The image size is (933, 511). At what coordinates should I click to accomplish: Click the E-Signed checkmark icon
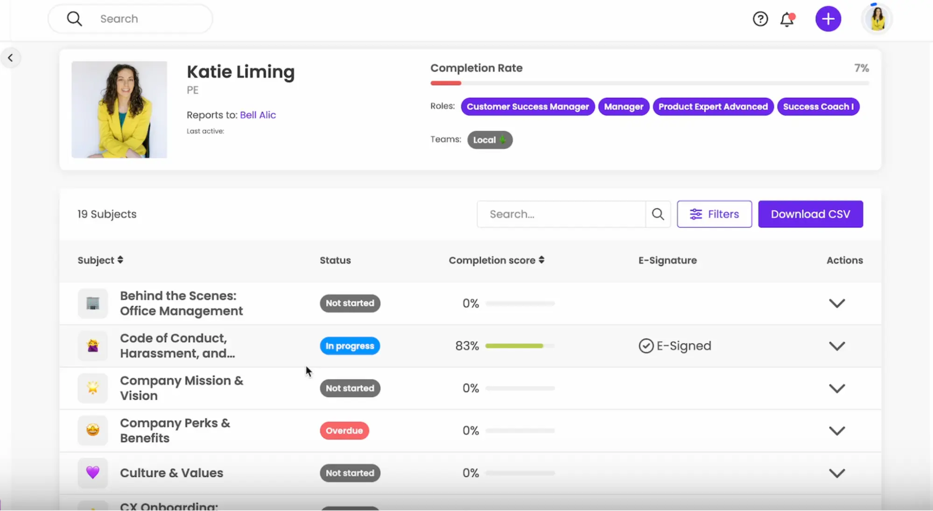tap(645, 345)
